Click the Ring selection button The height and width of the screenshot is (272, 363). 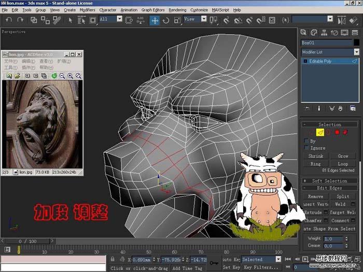coord(316,164)
